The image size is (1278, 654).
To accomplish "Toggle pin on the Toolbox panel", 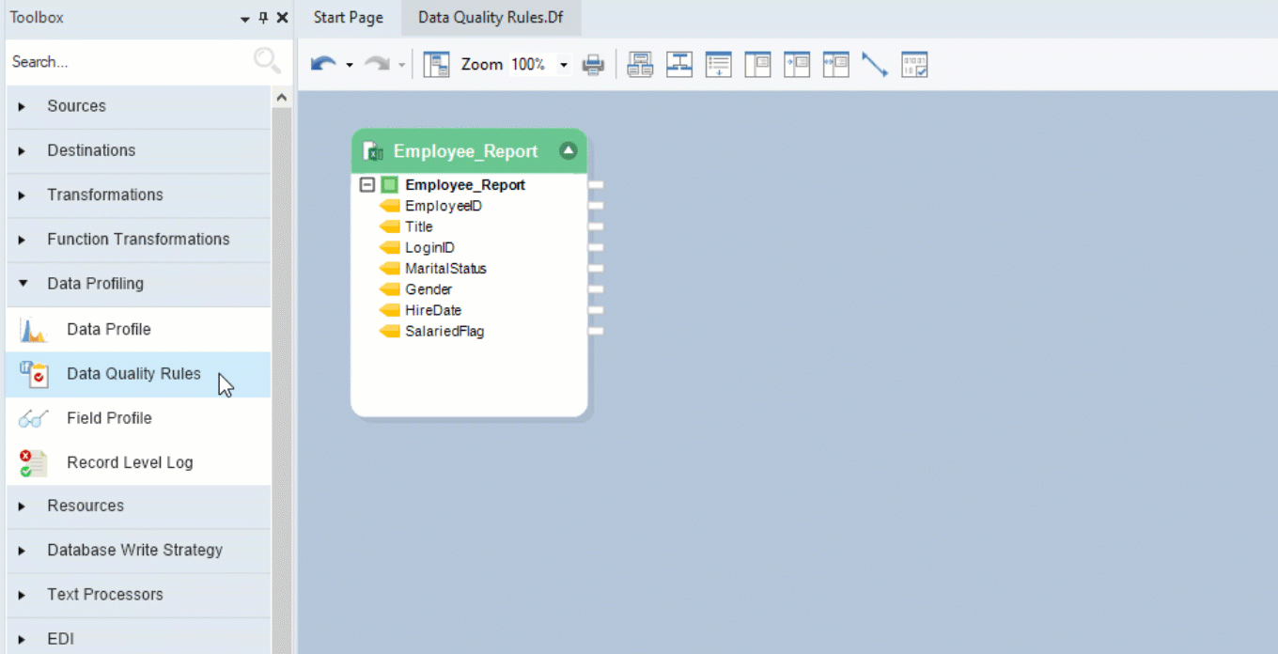I will [x=263, y=18].
